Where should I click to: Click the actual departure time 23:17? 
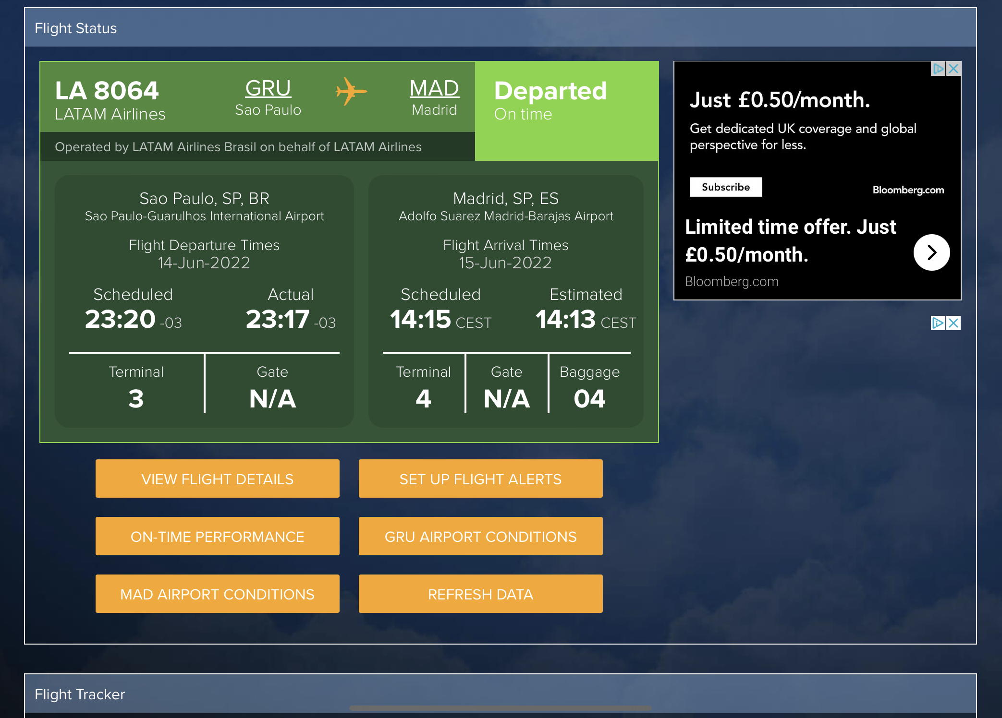coord(278,319)
